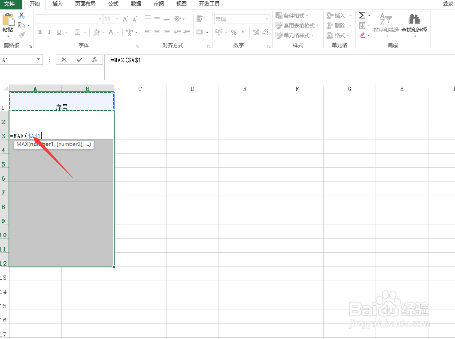This screenshot has height=339, width=455.
Task: Switch to the 视图 tab
Action: [182, 4]
